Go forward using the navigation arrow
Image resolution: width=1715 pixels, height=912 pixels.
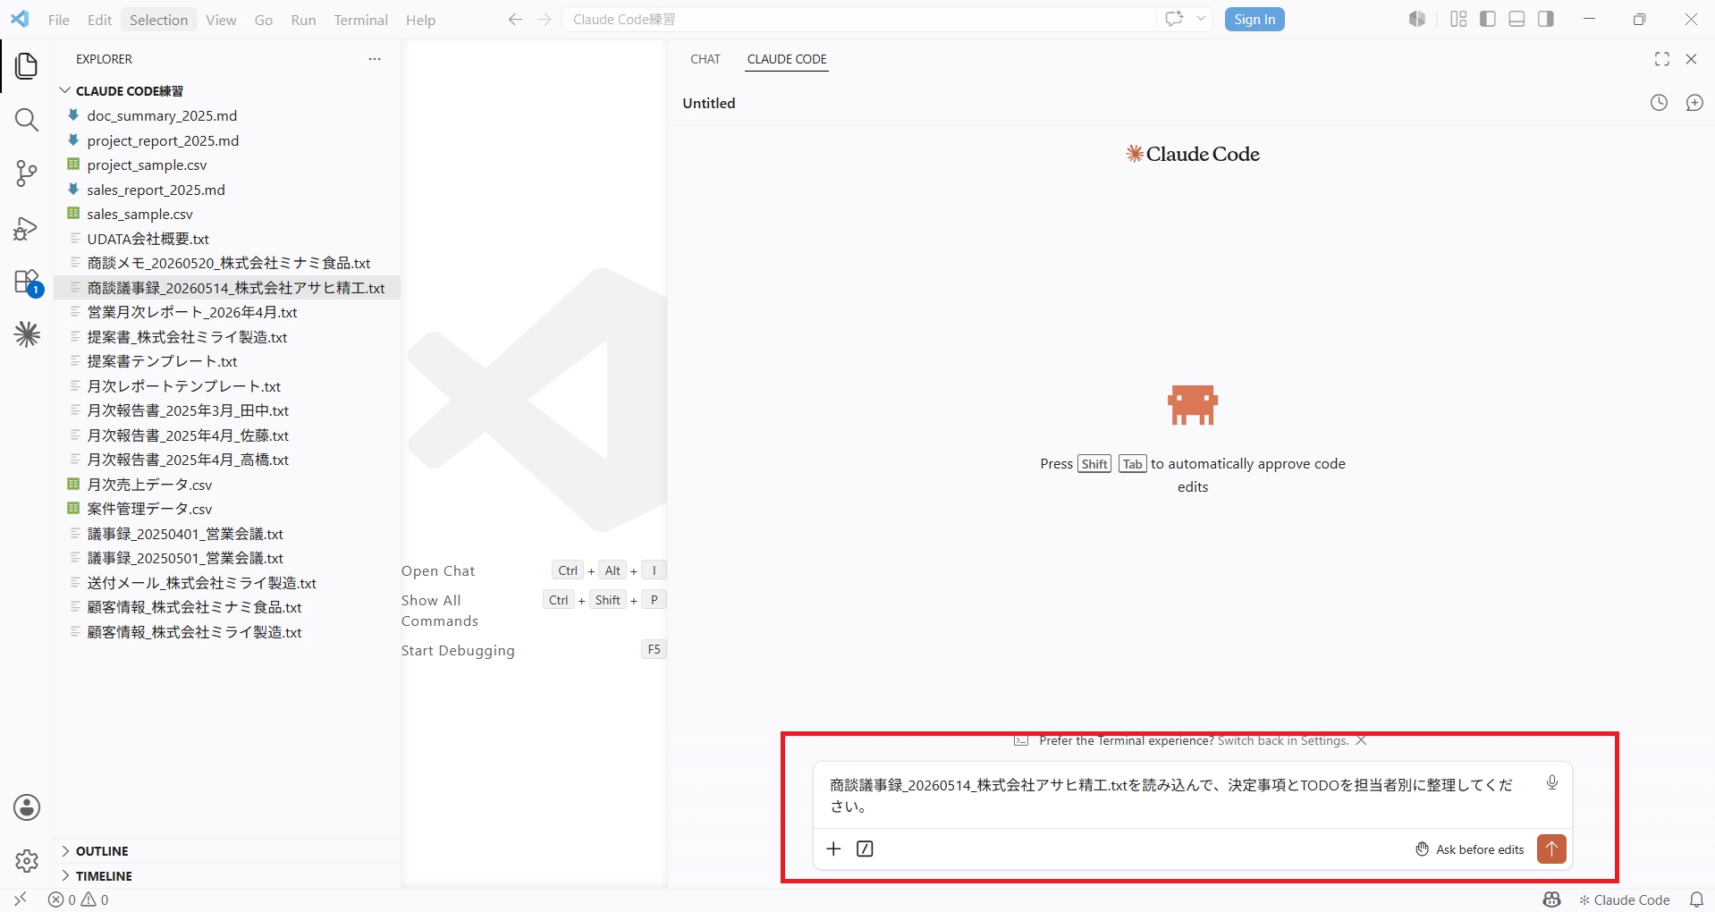coord(545,20)
